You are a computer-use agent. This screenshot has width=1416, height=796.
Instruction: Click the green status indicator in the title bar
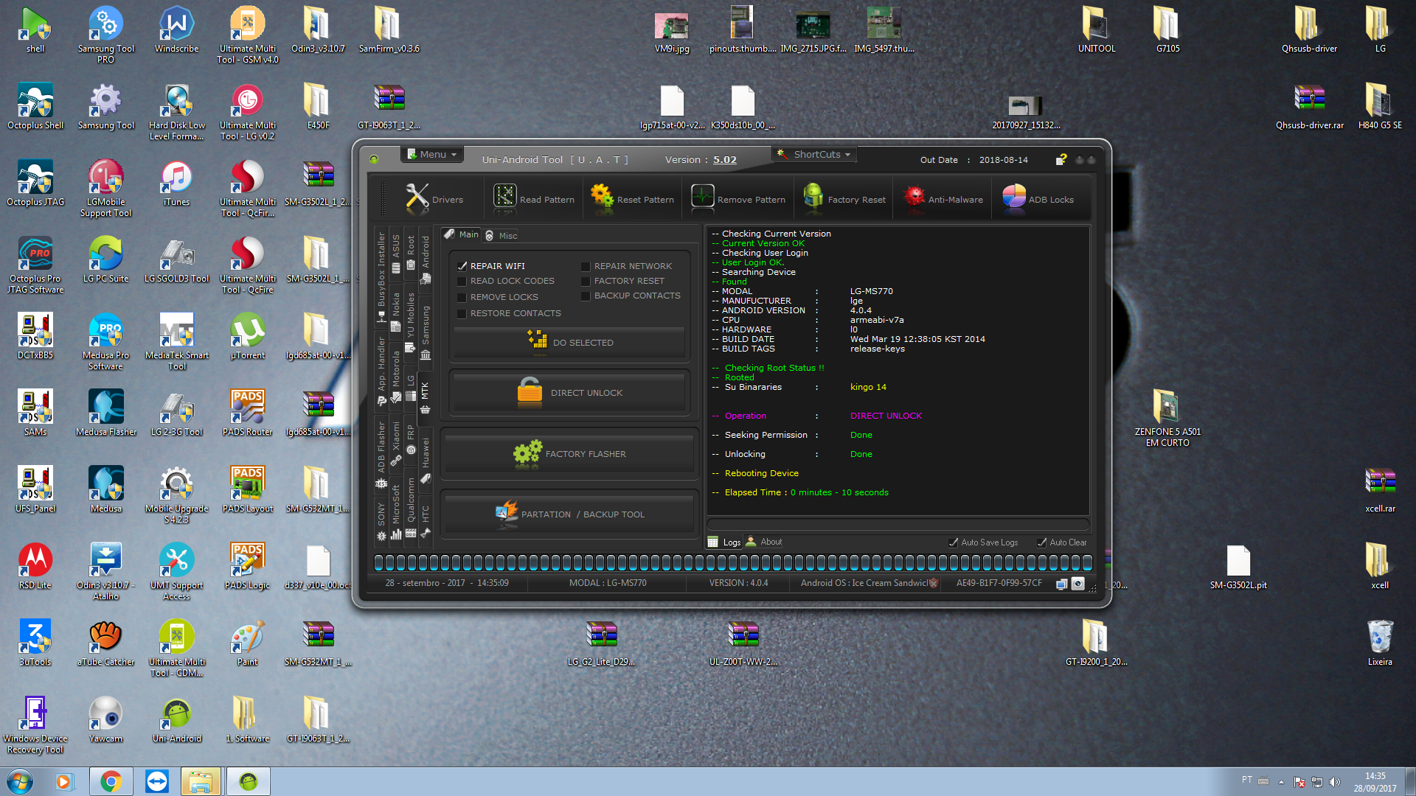coord(374,159)
